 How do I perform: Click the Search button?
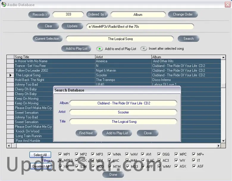click(x=189, y=38)
